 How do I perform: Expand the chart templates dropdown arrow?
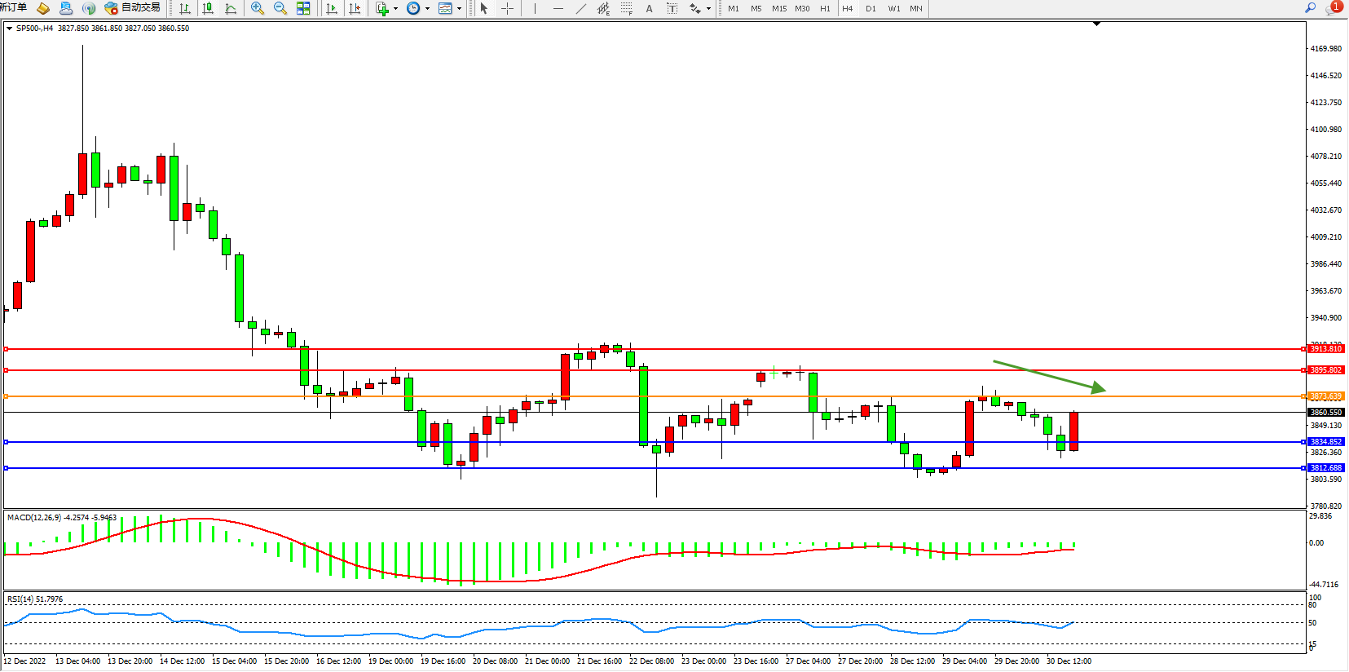(460, 9)
